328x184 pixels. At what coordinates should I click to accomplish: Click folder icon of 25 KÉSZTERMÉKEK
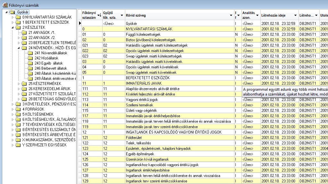click(24, 84)
